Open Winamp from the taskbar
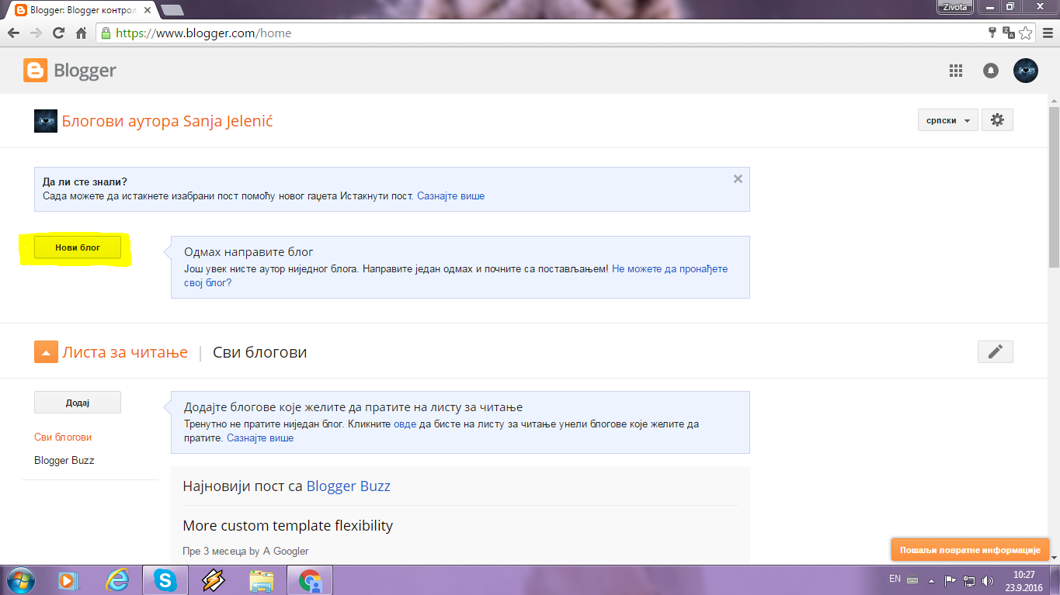The width and height of the screenshot is (1060, 595). [x=213, y=580]
